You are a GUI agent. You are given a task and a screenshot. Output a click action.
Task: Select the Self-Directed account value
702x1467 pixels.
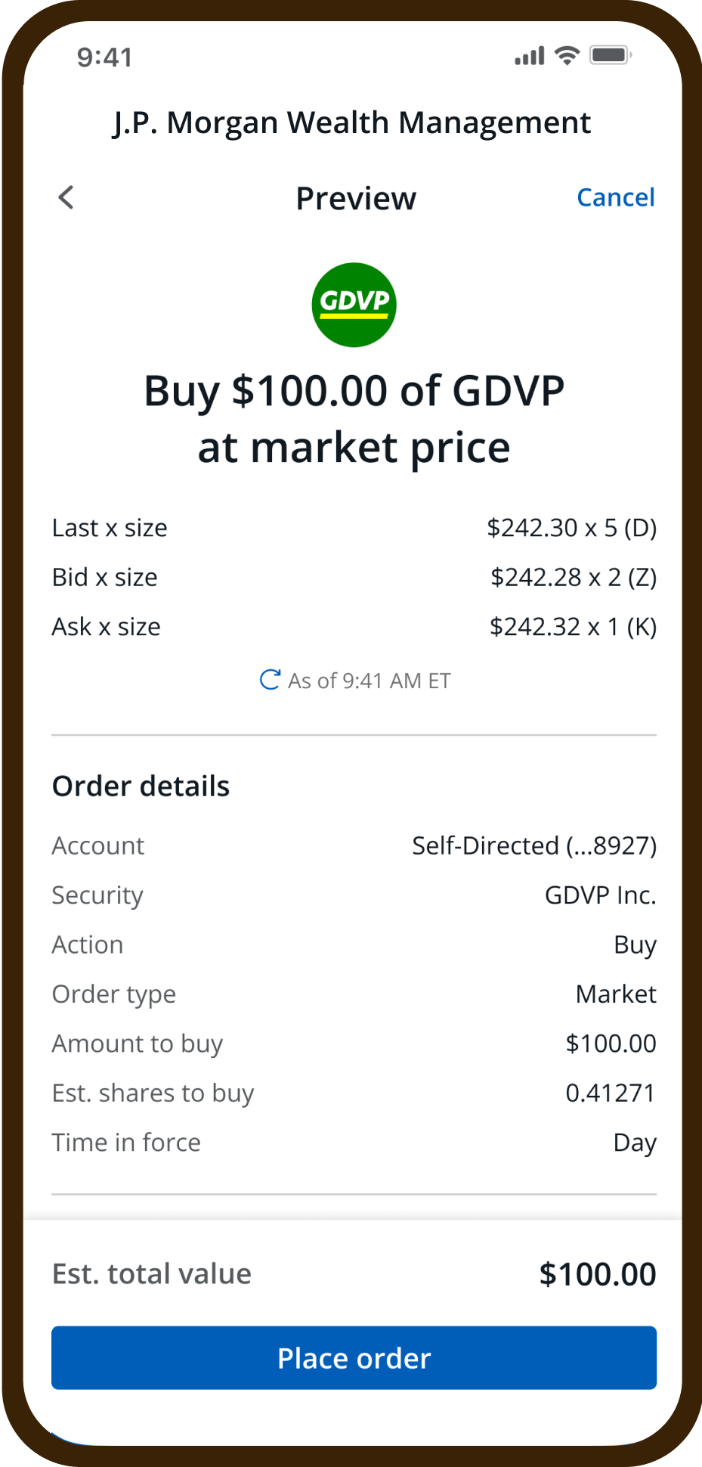click(x=533, y=845)
